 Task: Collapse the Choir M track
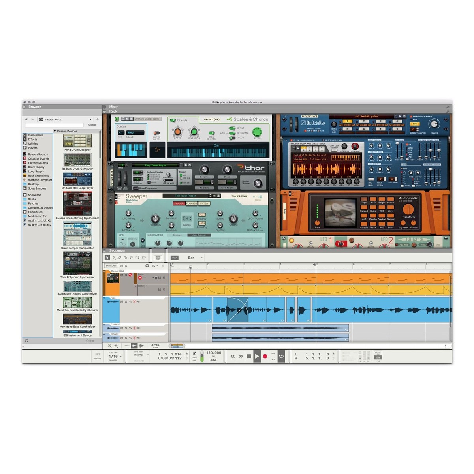(105, 324)
